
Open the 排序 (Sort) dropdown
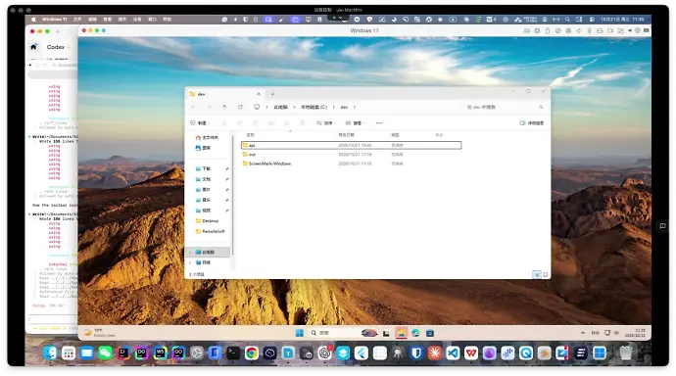(326, 123)
